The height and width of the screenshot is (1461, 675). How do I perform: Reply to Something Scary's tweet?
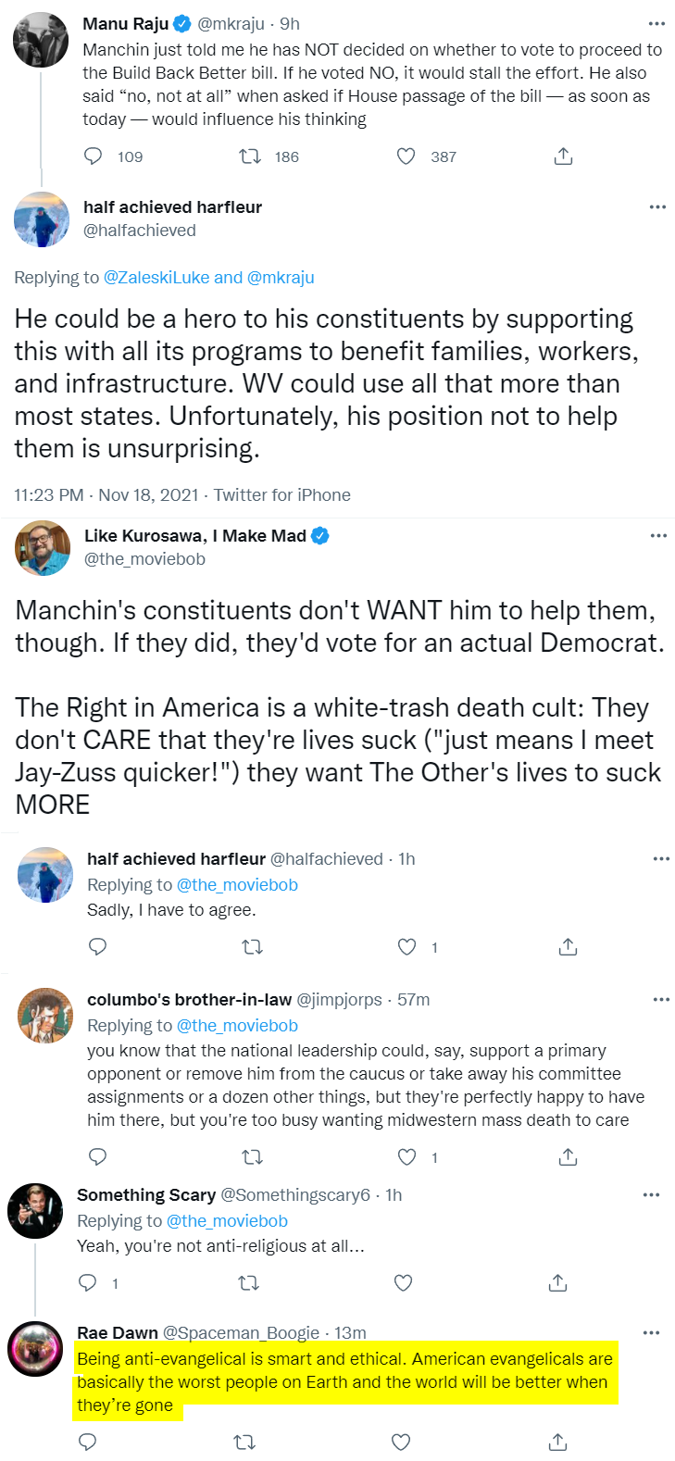88,1282
